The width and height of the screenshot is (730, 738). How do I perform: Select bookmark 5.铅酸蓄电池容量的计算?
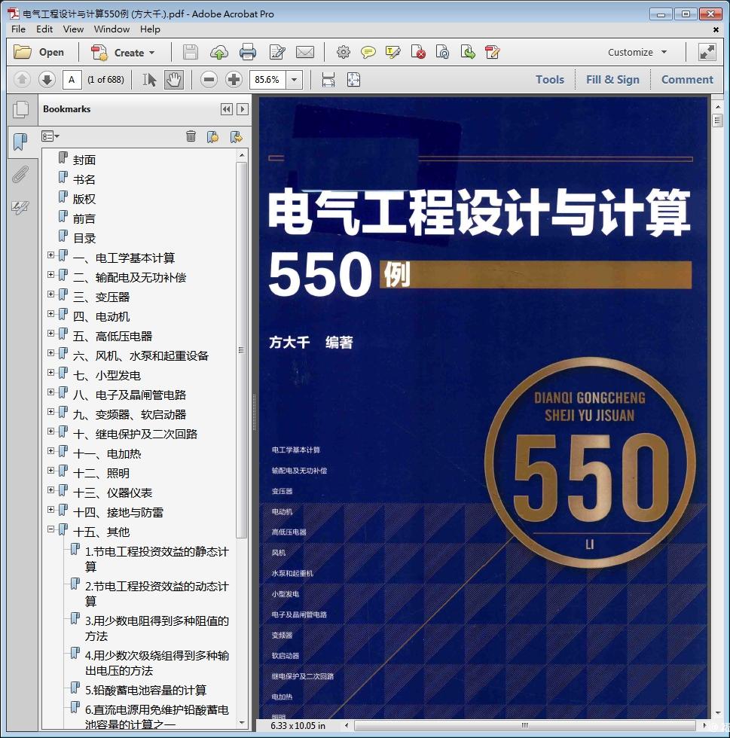(145, 690)
